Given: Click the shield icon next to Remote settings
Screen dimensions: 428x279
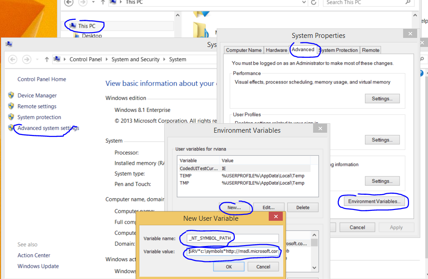Looking at the screenshot, I should tap(11, 106).
